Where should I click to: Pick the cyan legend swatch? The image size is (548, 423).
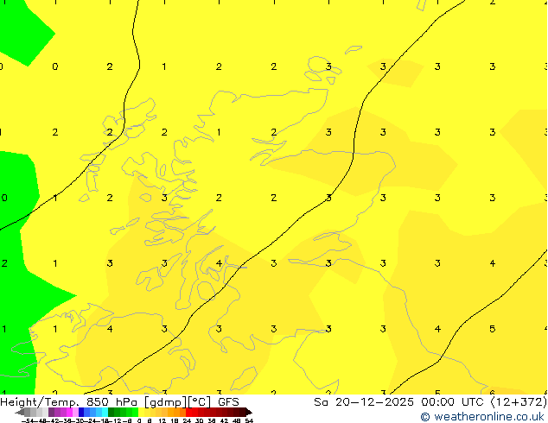[105, 412]
